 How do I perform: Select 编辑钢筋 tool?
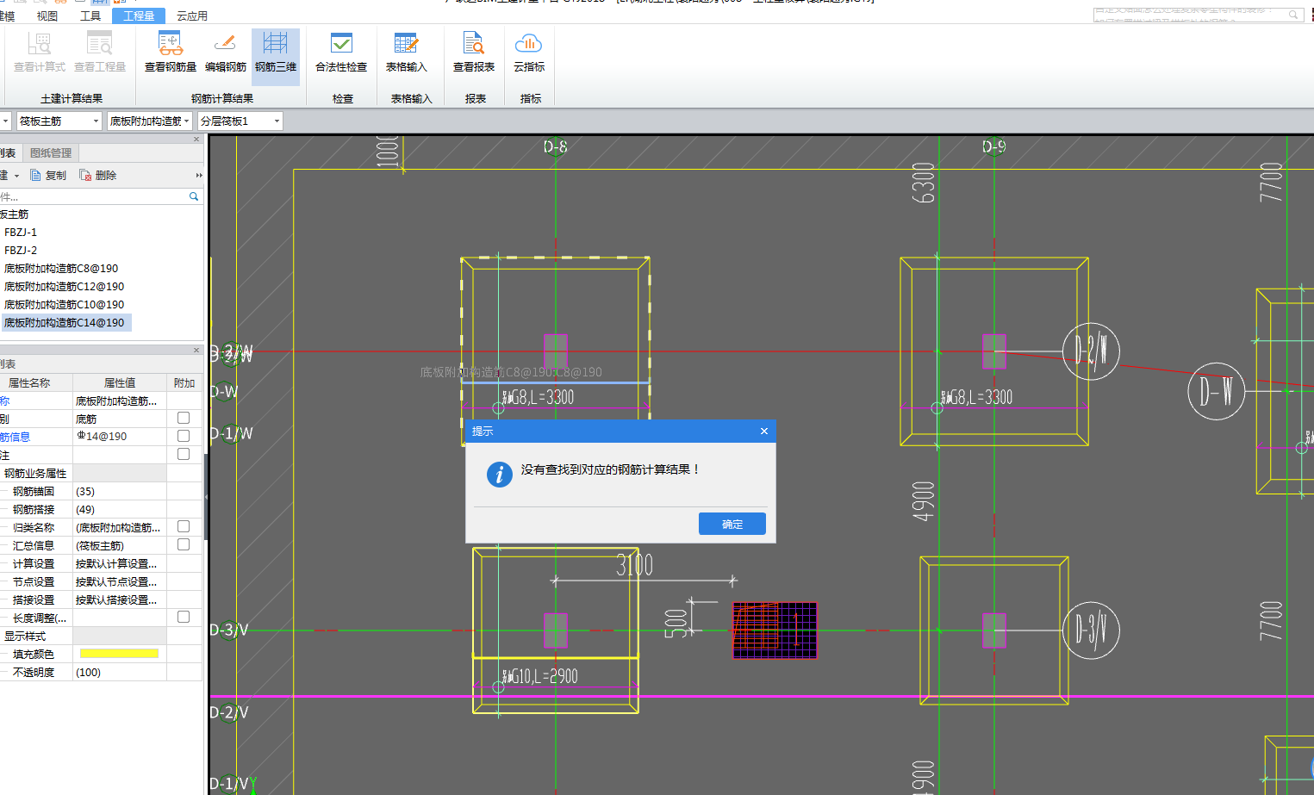(226, 52)
